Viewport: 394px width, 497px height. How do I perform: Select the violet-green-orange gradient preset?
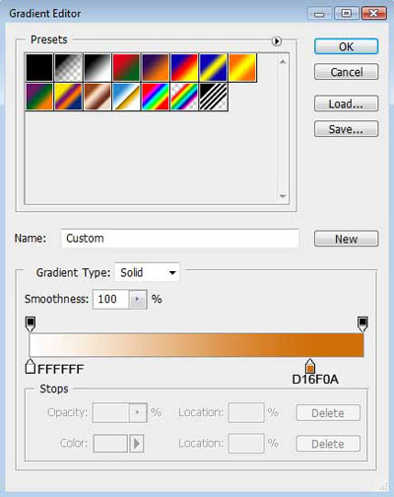(39, 97)
